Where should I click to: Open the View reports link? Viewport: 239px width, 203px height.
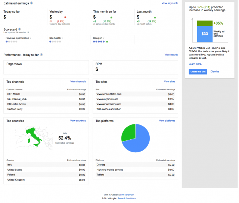point(171,55)
